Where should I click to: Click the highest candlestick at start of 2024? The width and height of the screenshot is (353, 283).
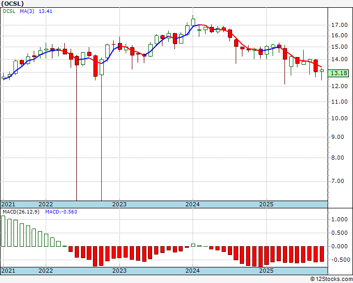coord(193,21)
